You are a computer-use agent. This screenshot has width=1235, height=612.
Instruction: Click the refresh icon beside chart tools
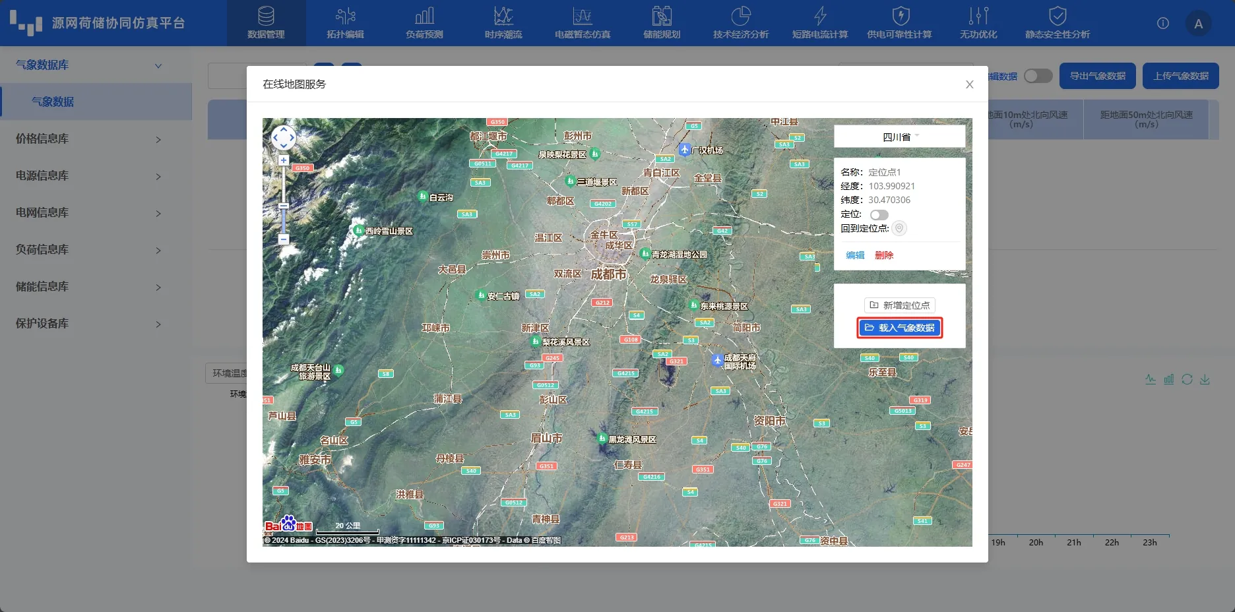click(x=1187, y=379)
